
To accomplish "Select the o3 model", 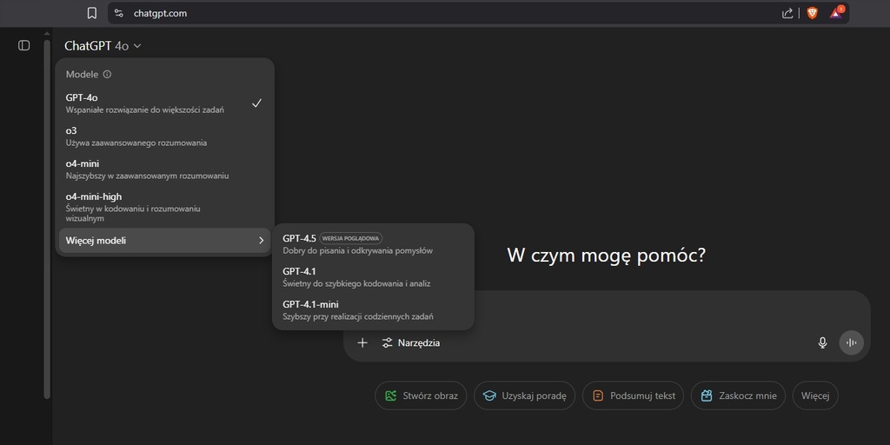I will click(x=164, y=136).
